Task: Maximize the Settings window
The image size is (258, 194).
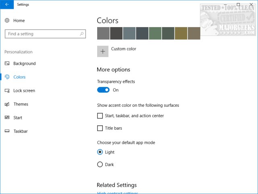Action: point(238,4)
